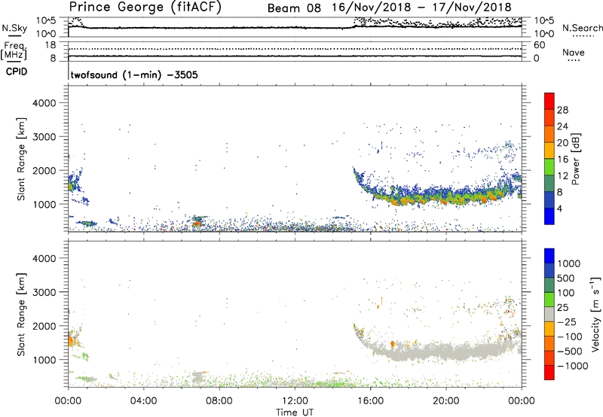The width and height of the screenshot is (603, 417).
Task: Click the 4 label on power color bar
Action: point(560,208)
